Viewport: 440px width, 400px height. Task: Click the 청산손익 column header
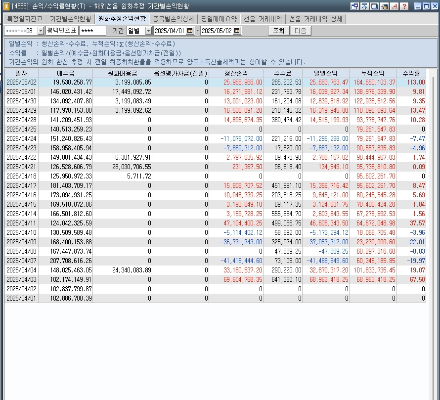click(x=236, y=74)
